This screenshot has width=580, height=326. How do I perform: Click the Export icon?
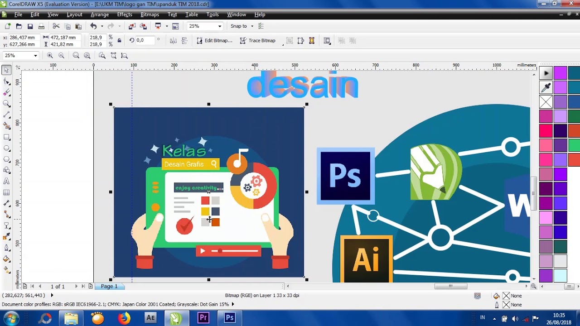143,26
